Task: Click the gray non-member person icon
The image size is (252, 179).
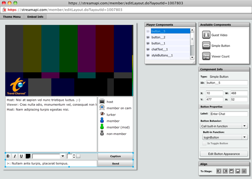Action: (x=102, y=133)
